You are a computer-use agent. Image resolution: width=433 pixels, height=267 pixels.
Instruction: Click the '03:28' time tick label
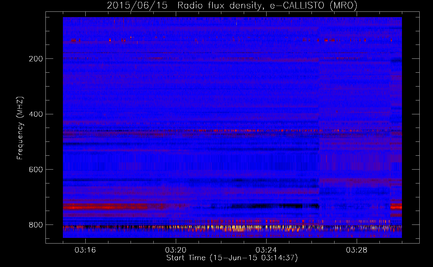coord(357,250)
